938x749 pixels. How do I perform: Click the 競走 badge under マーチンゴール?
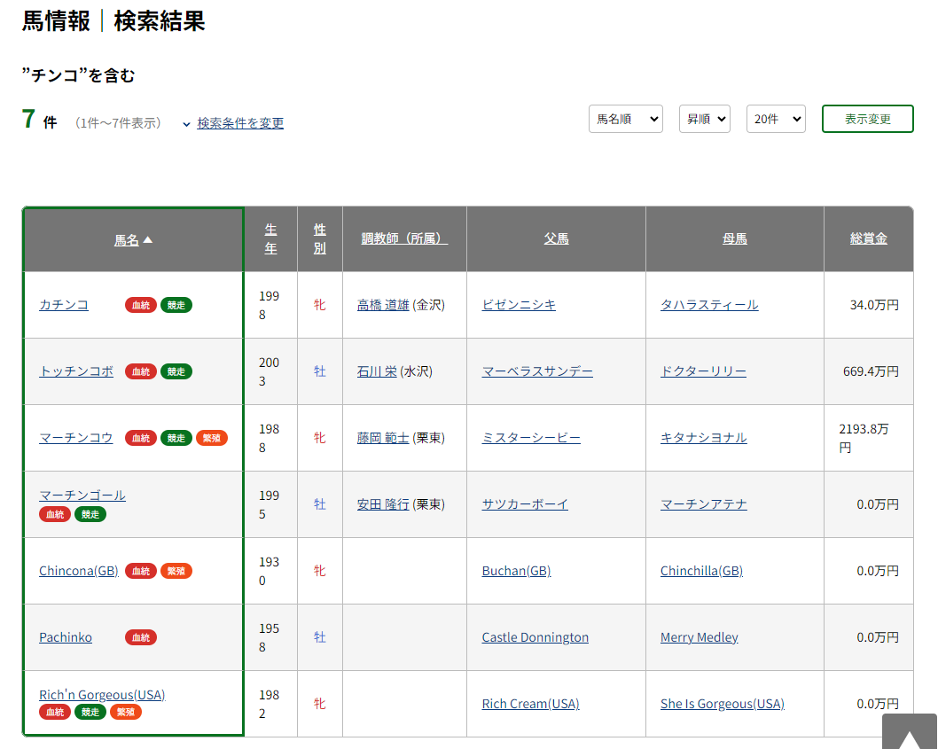pos(90,514)
